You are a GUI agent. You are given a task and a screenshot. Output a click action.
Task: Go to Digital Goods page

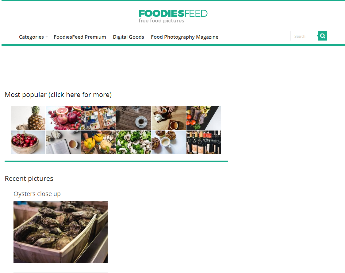click(x=128, y=37)
